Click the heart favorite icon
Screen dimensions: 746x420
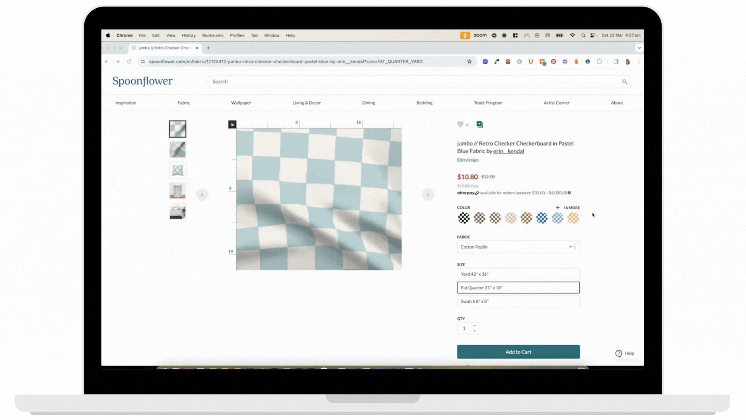pos(460,124)
